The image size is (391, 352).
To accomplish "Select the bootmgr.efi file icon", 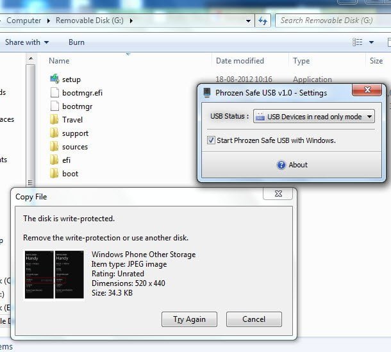I will tap(54, 92).
